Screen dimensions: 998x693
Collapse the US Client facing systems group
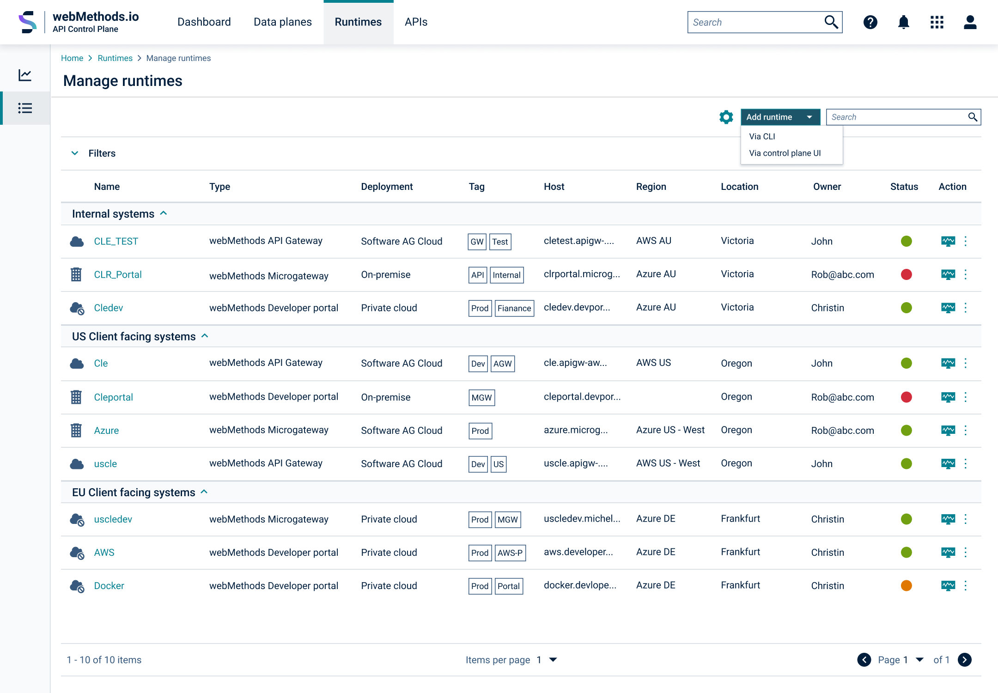click(205, 336)
